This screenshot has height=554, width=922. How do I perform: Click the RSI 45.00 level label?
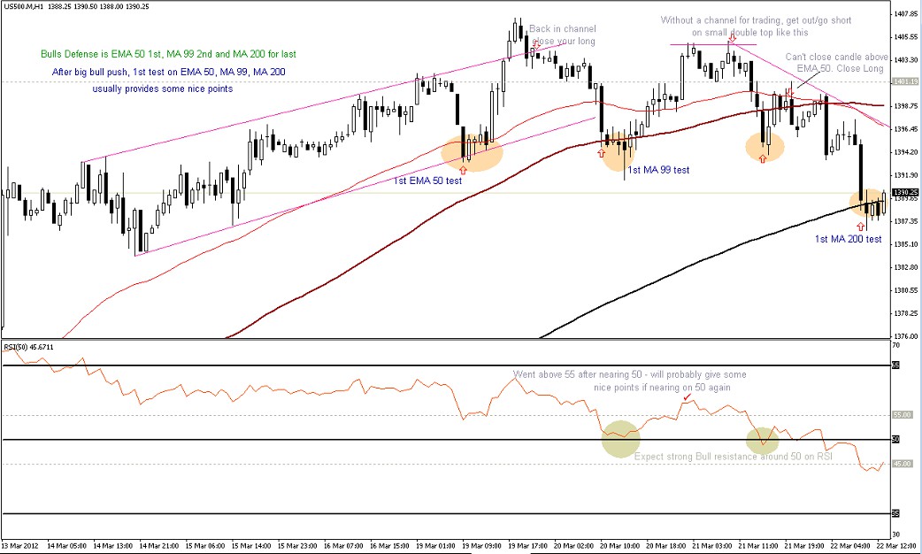pos(903,464)
